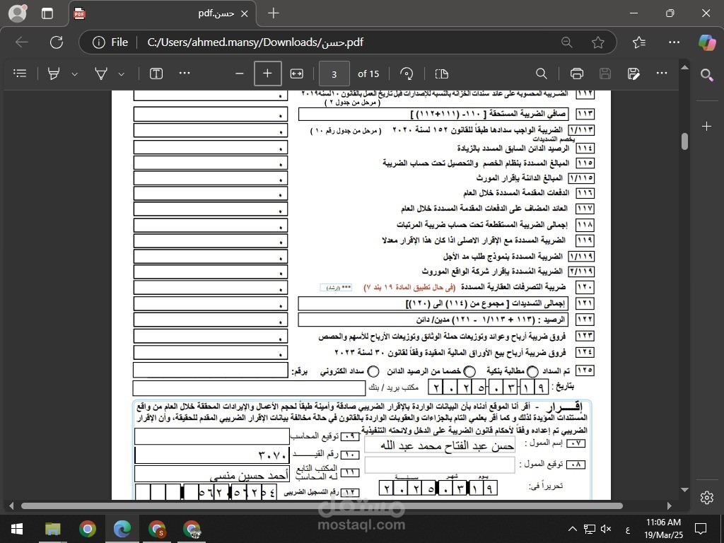This screenshot has height=543, width=724.
Task: Click the horizontal scrollbar thumb
Action: click(x=322, y=506)
